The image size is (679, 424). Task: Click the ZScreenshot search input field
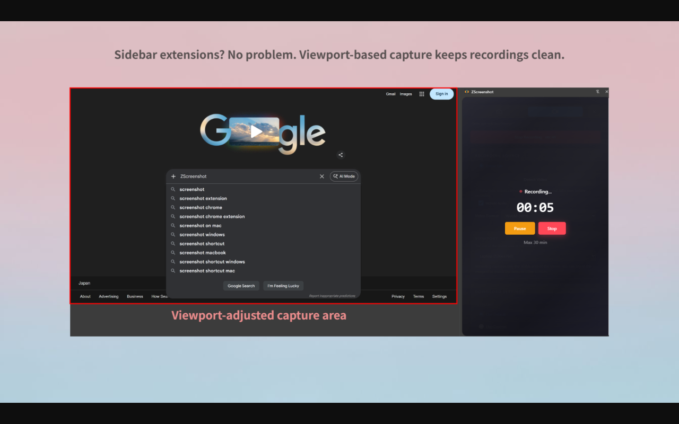(x=247, y=176)
